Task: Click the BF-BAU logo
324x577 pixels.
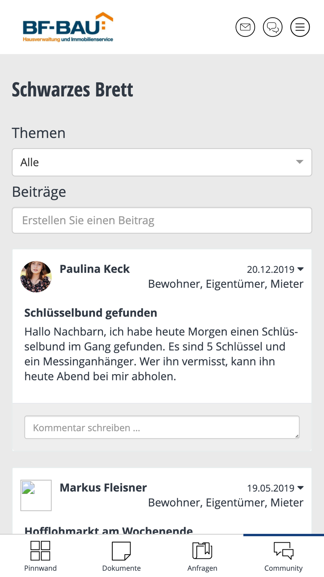Action: pos(68,27)
